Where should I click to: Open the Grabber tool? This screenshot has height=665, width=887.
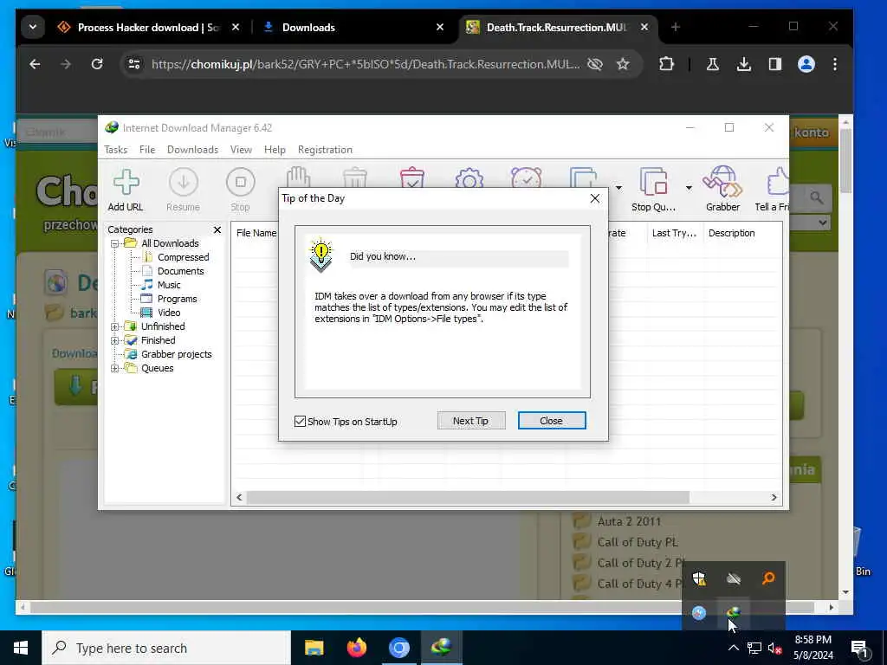(722, 190)
